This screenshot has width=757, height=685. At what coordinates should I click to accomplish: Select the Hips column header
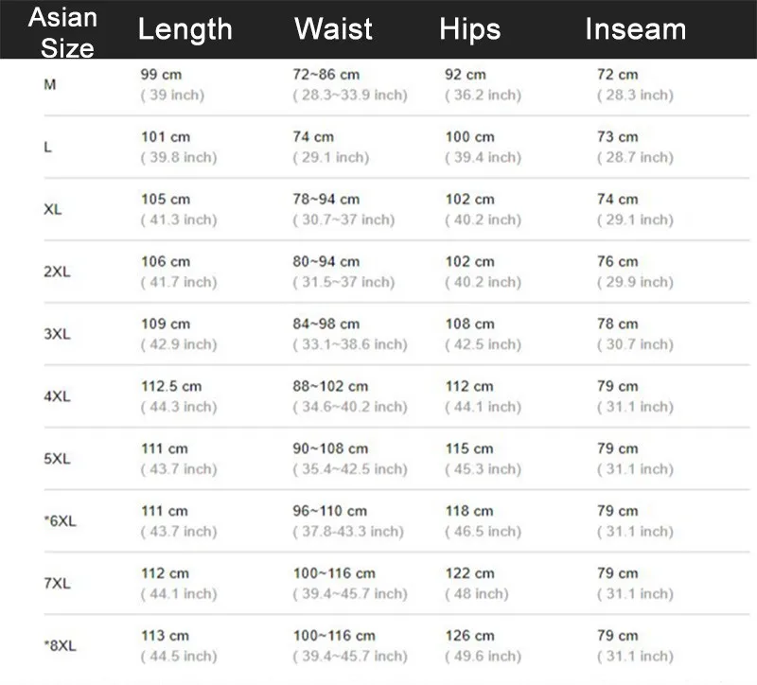(469, 29)
